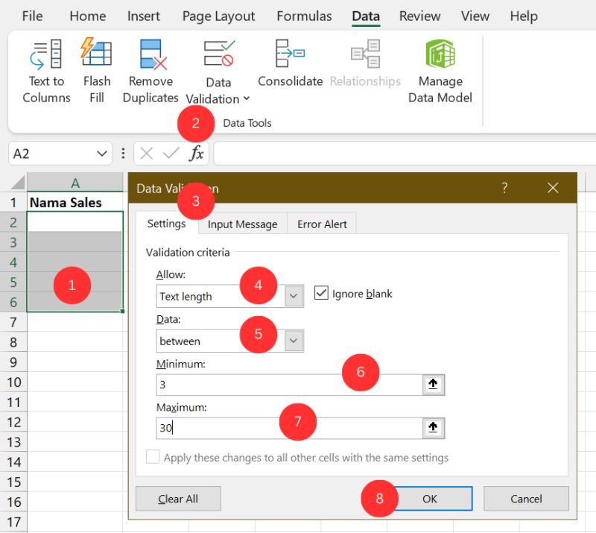The image size is (596, 533).
Task: Open the Formulas ribbon tab
Action: (303, 16)
